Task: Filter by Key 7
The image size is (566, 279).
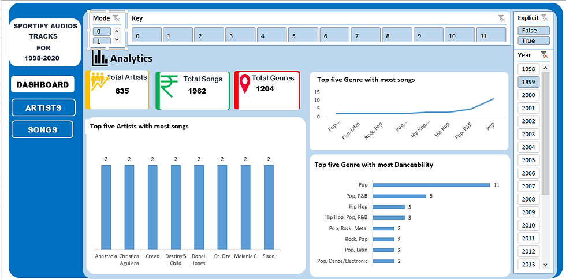Action: 365,35
